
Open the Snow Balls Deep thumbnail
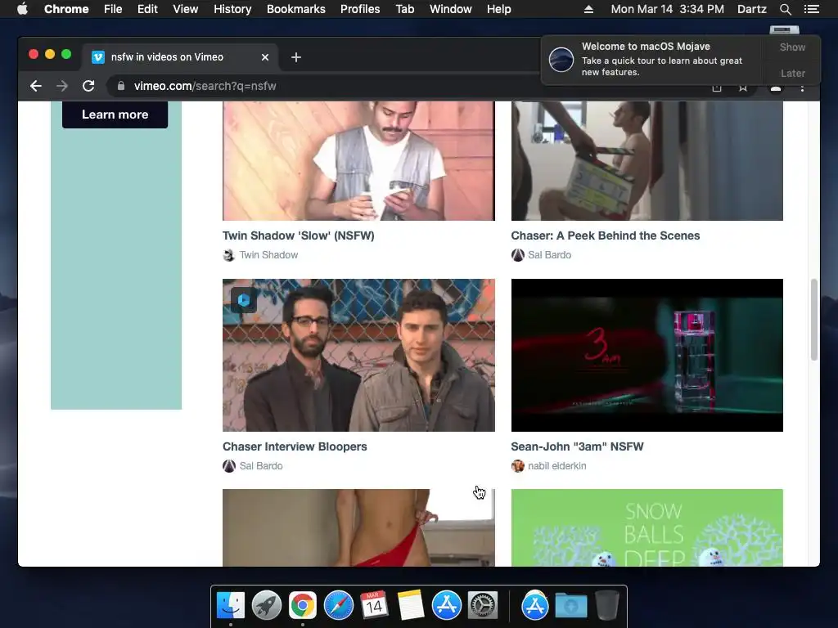647,527
